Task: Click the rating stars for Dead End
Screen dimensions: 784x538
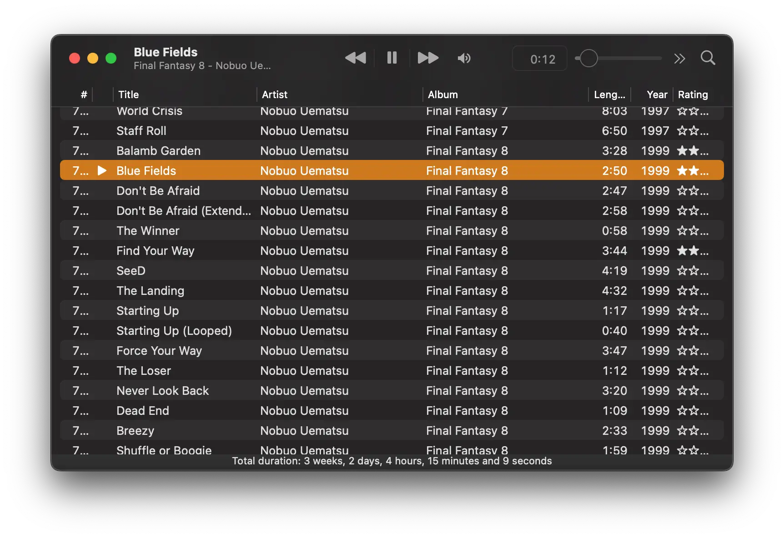Action: [693, 411]
